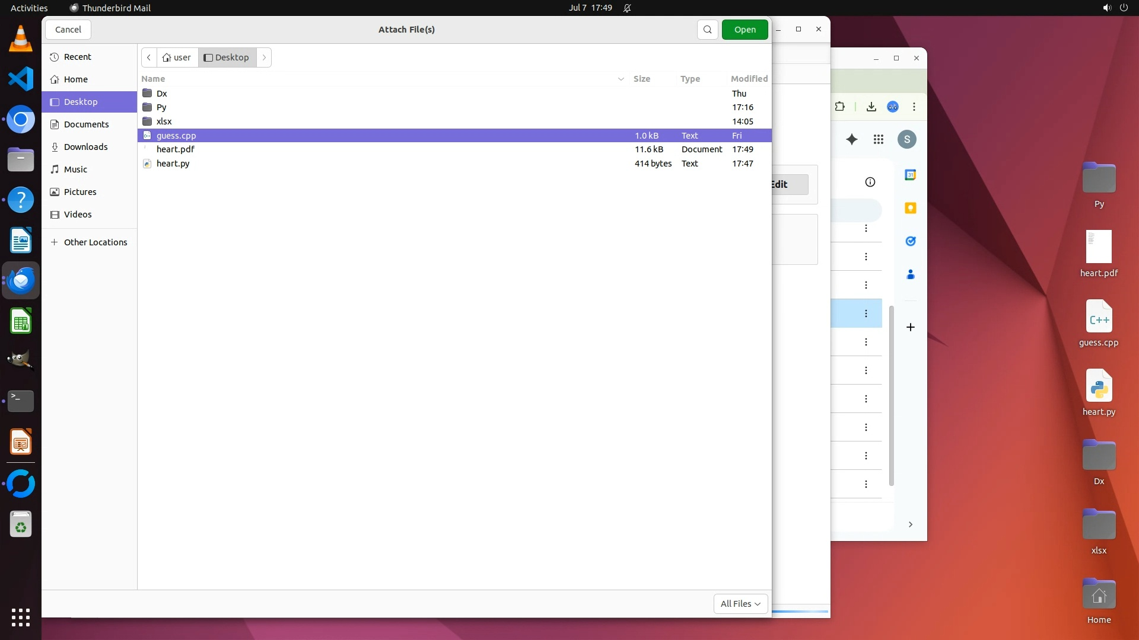Open Google Calendar side panel icon
The height and width of the screenshot is (640, 1139).
(910, 175)
